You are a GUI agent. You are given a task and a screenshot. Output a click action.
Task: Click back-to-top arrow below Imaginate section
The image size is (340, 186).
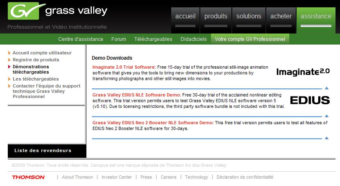326,88
